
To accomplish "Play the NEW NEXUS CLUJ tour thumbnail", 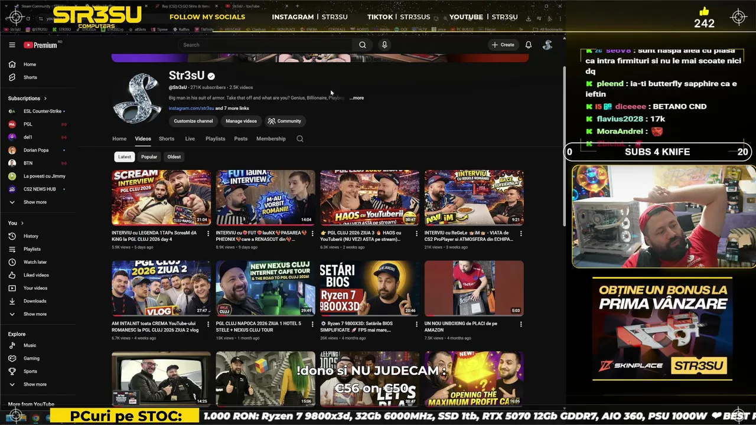I will pos(265,288).
